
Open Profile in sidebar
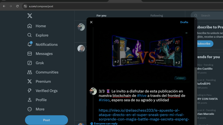(x=37, y=100)
